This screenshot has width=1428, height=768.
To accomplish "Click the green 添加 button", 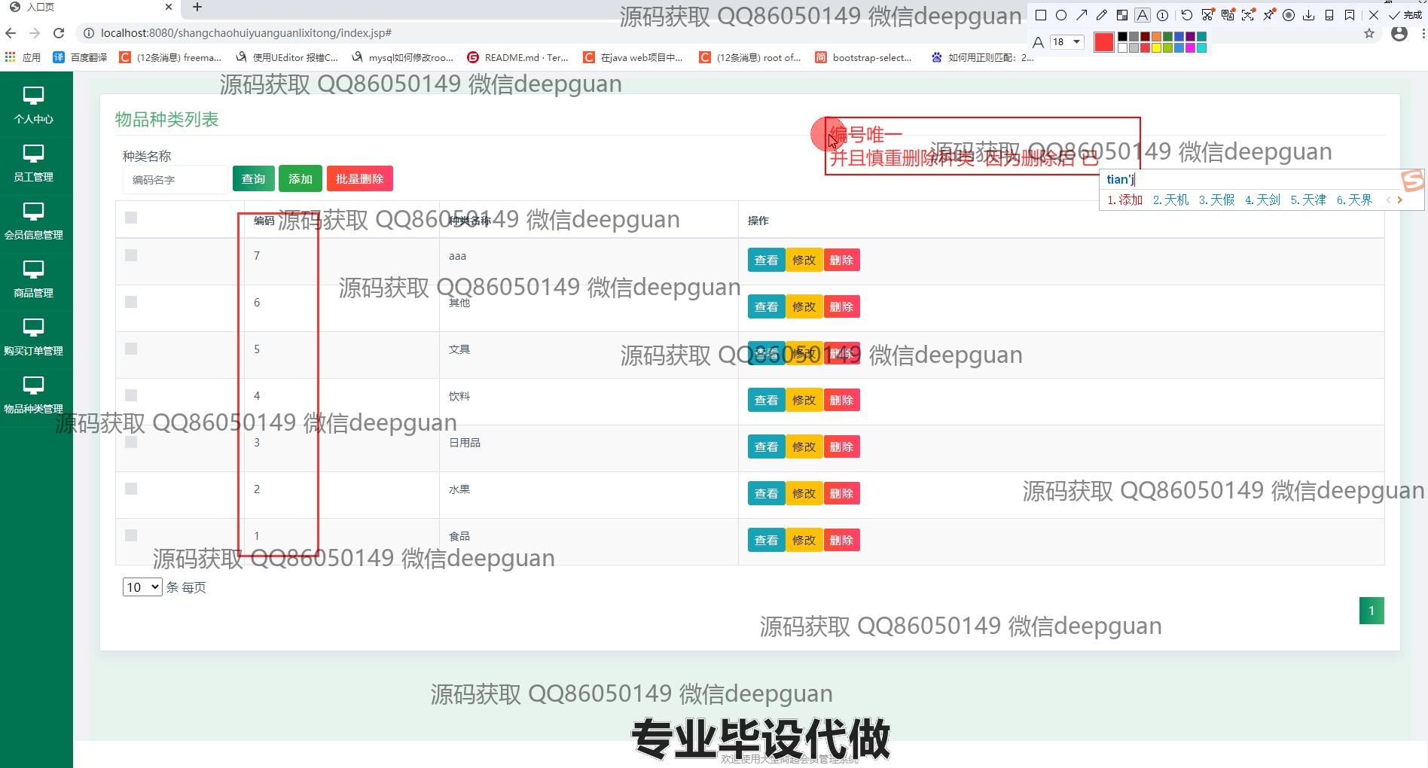I will (300, 179).
